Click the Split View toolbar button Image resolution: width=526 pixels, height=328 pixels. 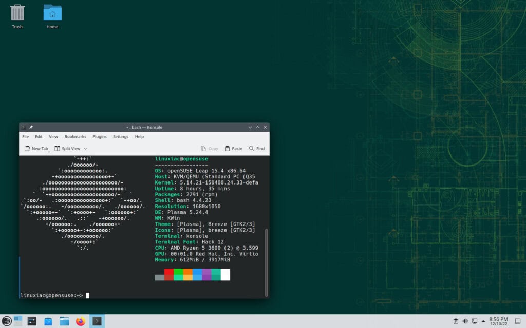(x=67, y=148)
